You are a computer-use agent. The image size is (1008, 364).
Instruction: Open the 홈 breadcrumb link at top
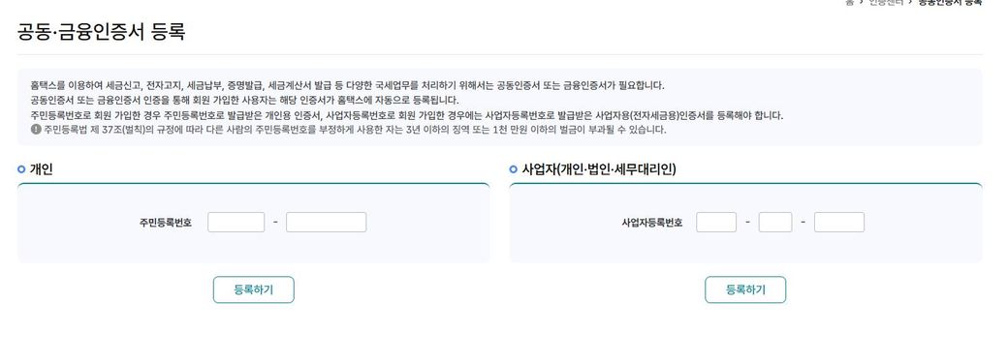pyautogui.click(x=849, y=3)
